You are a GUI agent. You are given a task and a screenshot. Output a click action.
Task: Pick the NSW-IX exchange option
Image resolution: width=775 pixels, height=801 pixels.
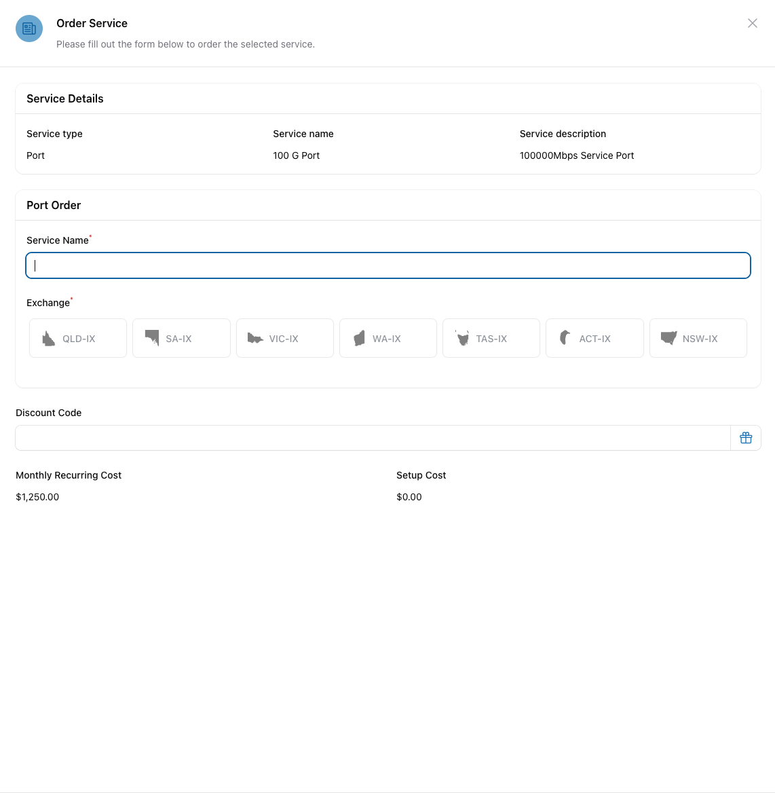point(698,338)
